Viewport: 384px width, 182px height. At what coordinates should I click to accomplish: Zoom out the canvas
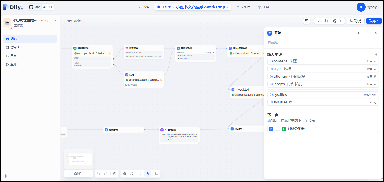click(x=68, y=174)
